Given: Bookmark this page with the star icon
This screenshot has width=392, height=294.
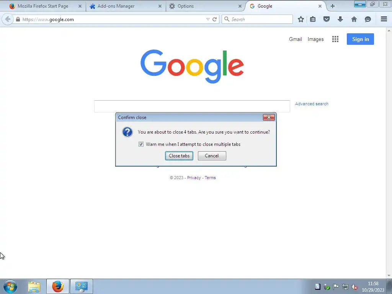Looking at the screenshot, I should pyautogui.click(x=301, y=19).
